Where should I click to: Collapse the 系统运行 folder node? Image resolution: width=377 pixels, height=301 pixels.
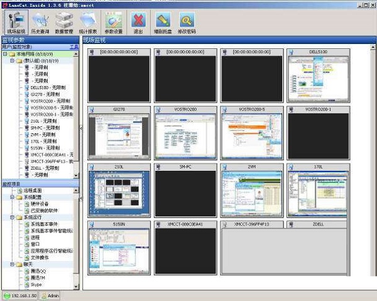12,217
